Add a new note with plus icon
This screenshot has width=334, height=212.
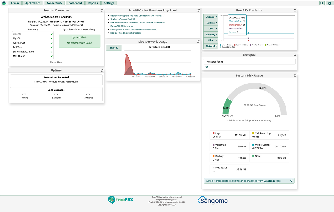207,67
